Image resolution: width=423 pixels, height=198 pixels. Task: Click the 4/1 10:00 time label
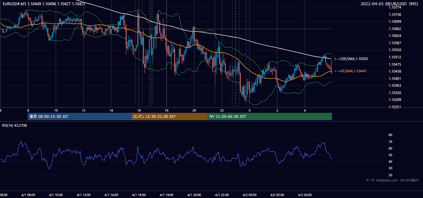point(56,195)
